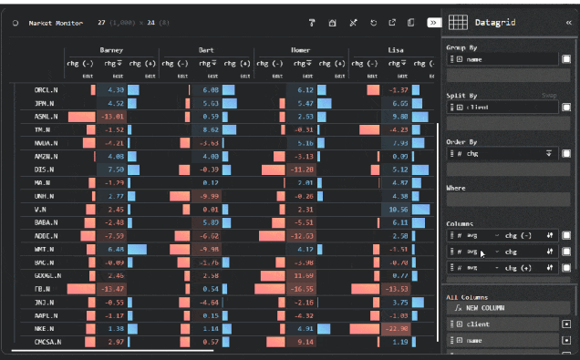Uncheck the Order By chg checkbox
This screenshot has height=360, width=580.
pos(566,153)
